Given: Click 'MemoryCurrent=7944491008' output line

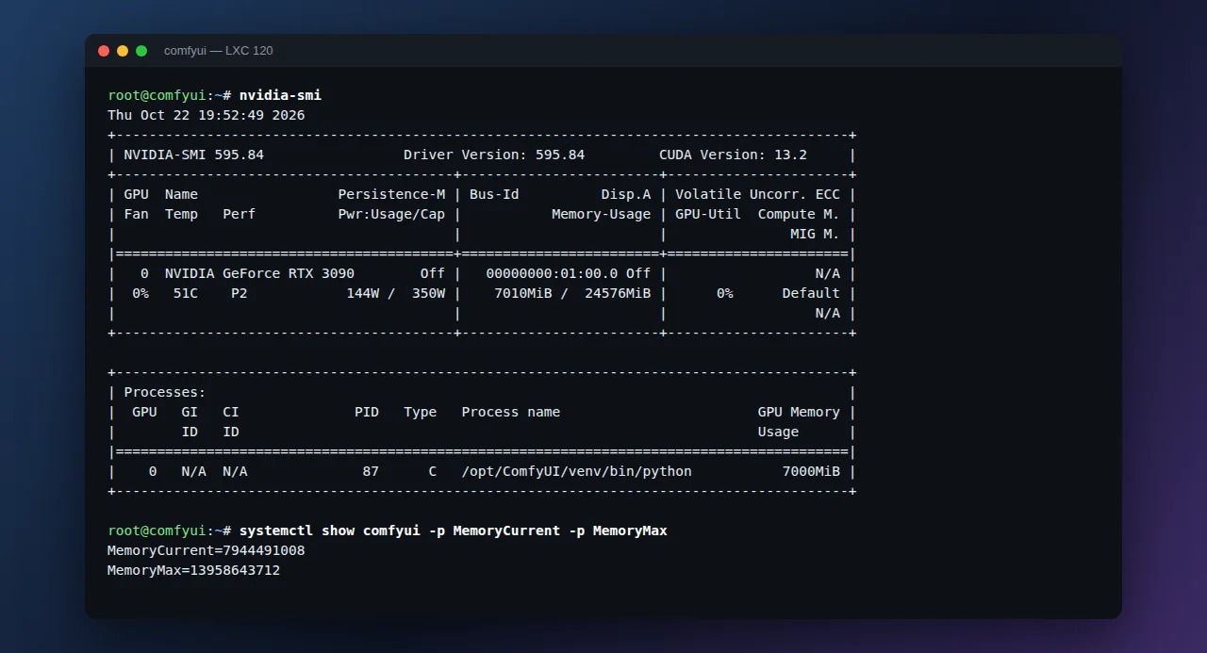Looking at the screenshot, I should 207,550.
